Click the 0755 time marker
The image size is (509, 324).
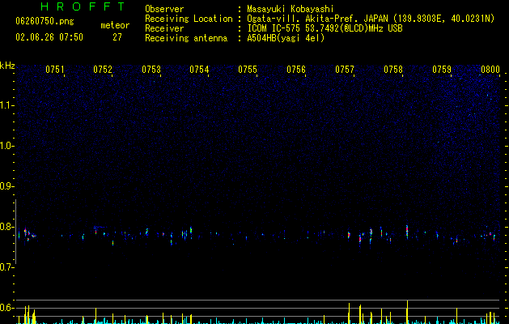click(x=248, y=69)
